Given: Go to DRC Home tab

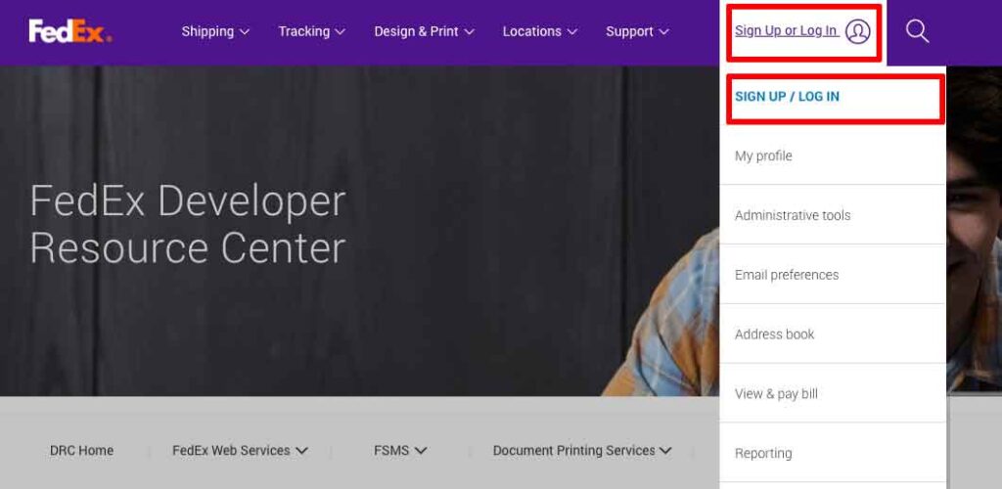Looking at the screenshot, I should click(x=82, y=451).
